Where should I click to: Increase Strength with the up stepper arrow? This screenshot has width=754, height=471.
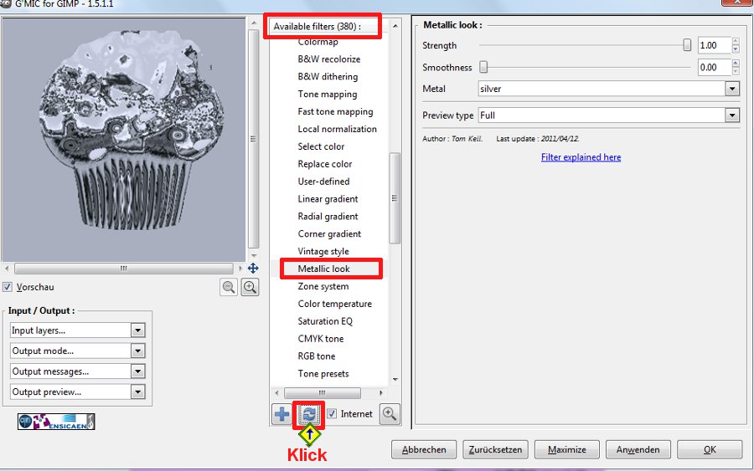coord(736,41)
